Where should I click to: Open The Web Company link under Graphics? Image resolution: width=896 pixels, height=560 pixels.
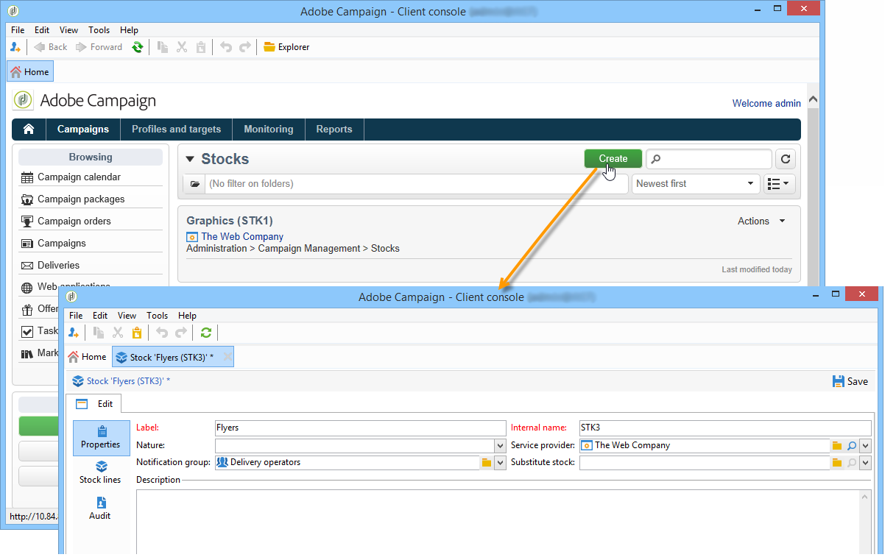[242, 237]
